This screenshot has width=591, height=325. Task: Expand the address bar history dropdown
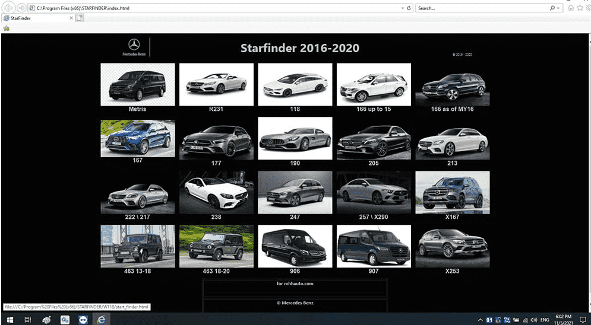tap(403, 8)
